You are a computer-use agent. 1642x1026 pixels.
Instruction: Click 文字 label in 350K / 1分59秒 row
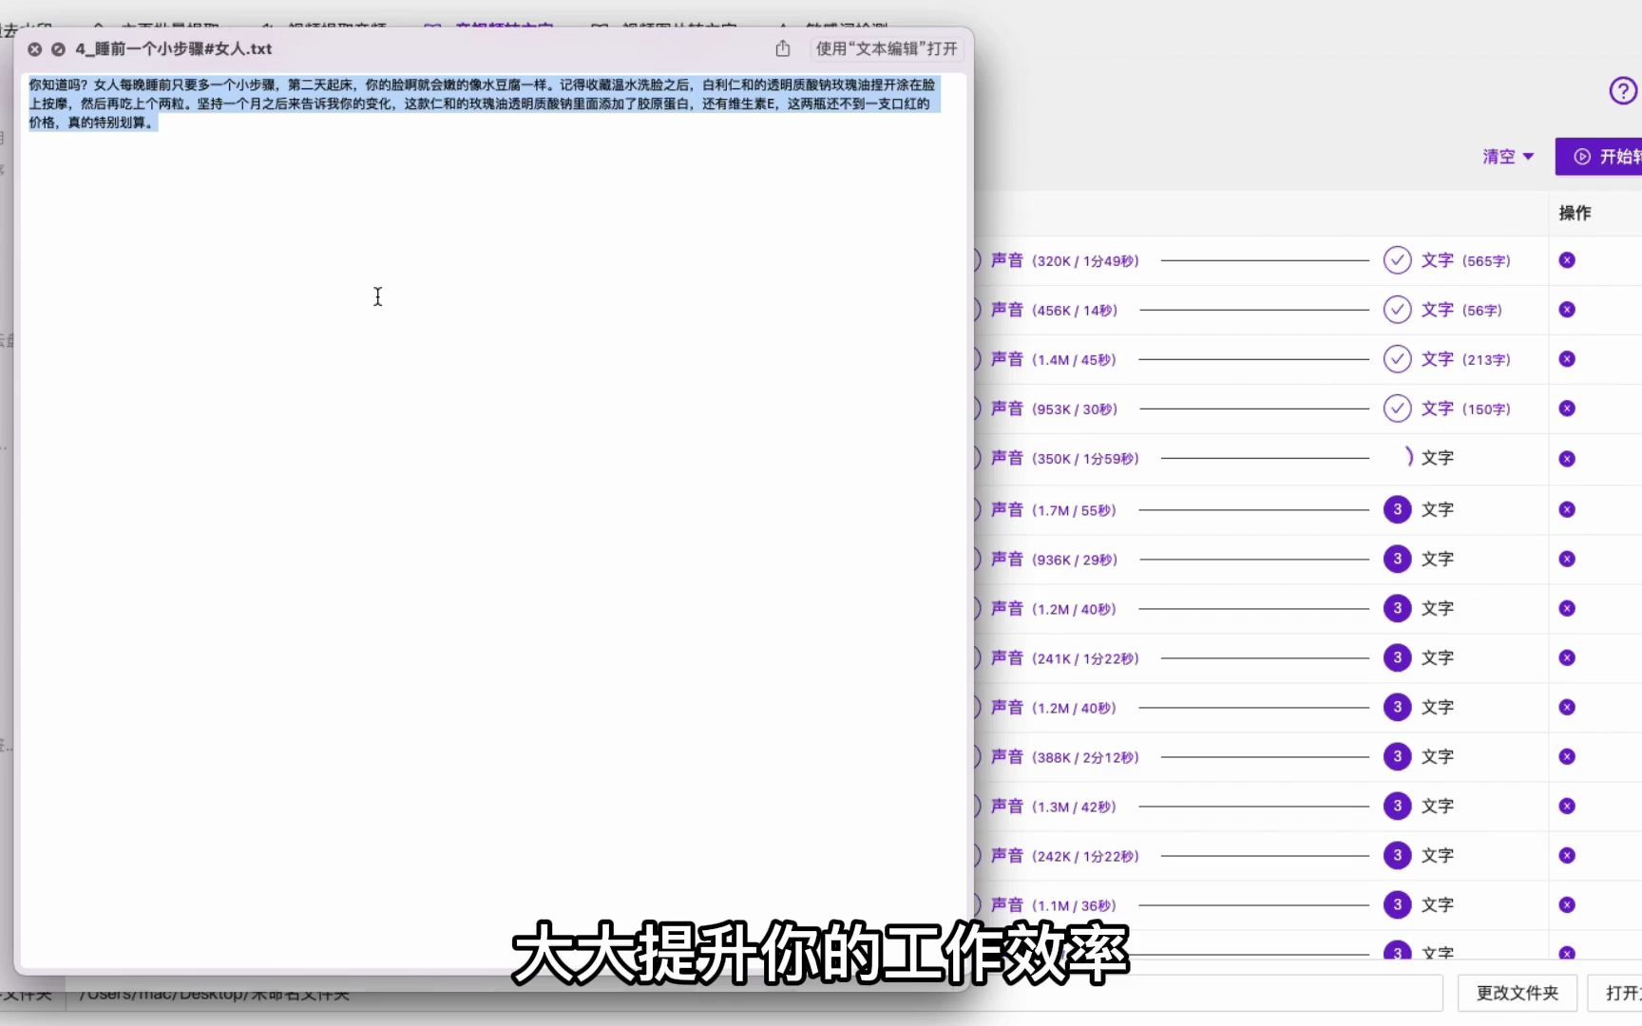tap(1437, 458)
